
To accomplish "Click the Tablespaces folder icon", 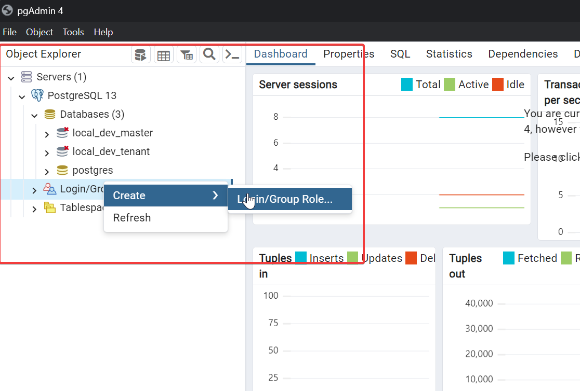I will (x=49, y=207).
